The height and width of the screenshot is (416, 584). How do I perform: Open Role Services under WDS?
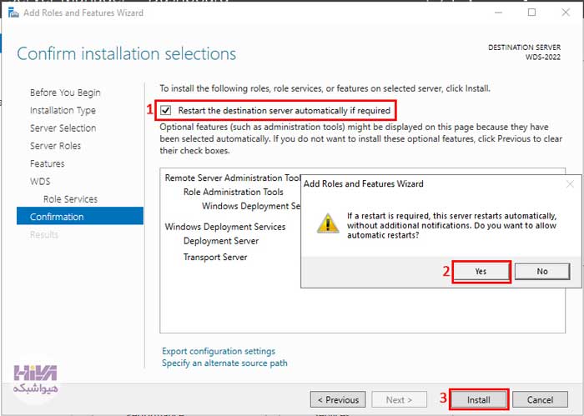[x=70, y=199]
